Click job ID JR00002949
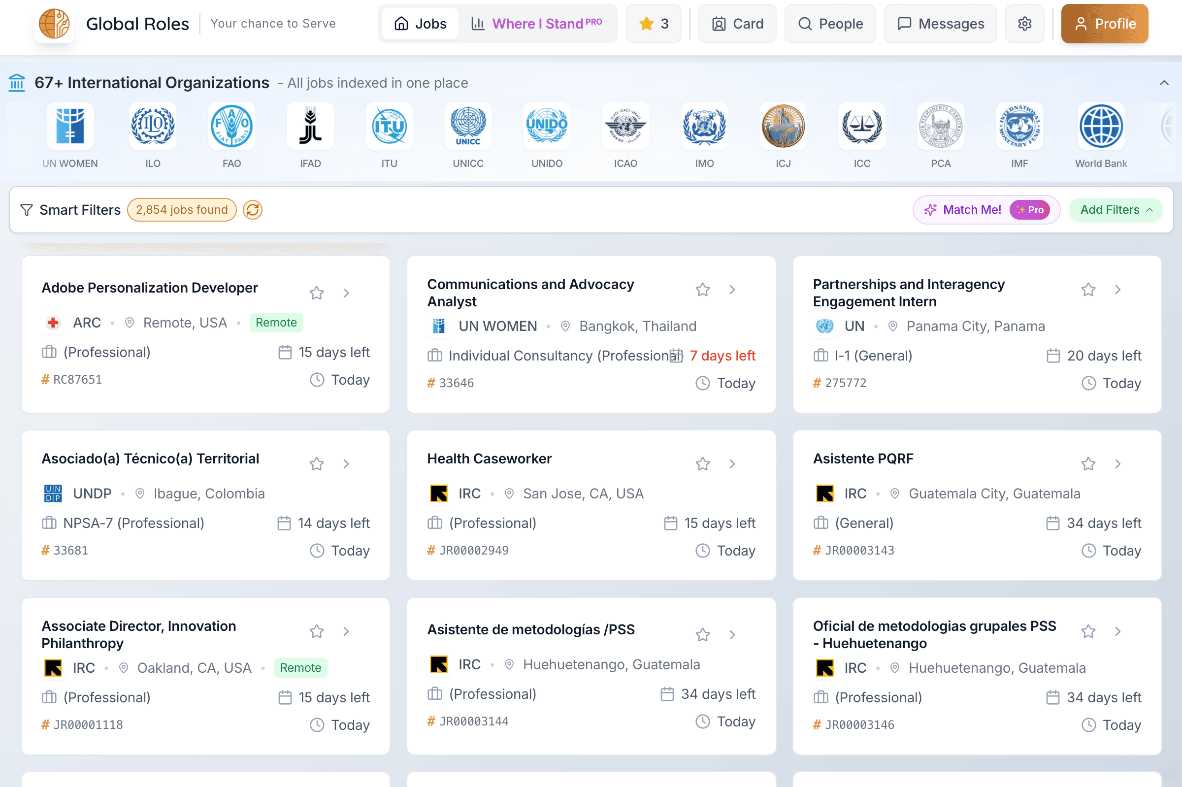 pyautogui.click(x=474, y=550)
